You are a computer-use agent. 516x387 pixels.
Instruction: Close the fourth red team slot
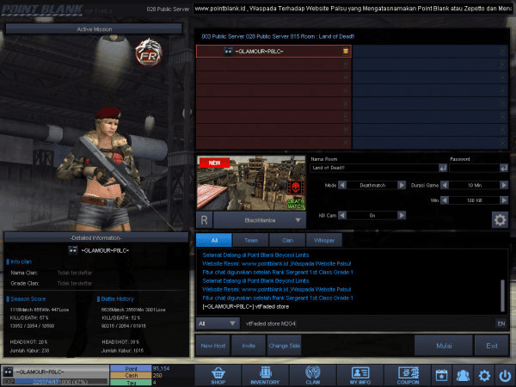pyautogui.click(x=346, y=90)
